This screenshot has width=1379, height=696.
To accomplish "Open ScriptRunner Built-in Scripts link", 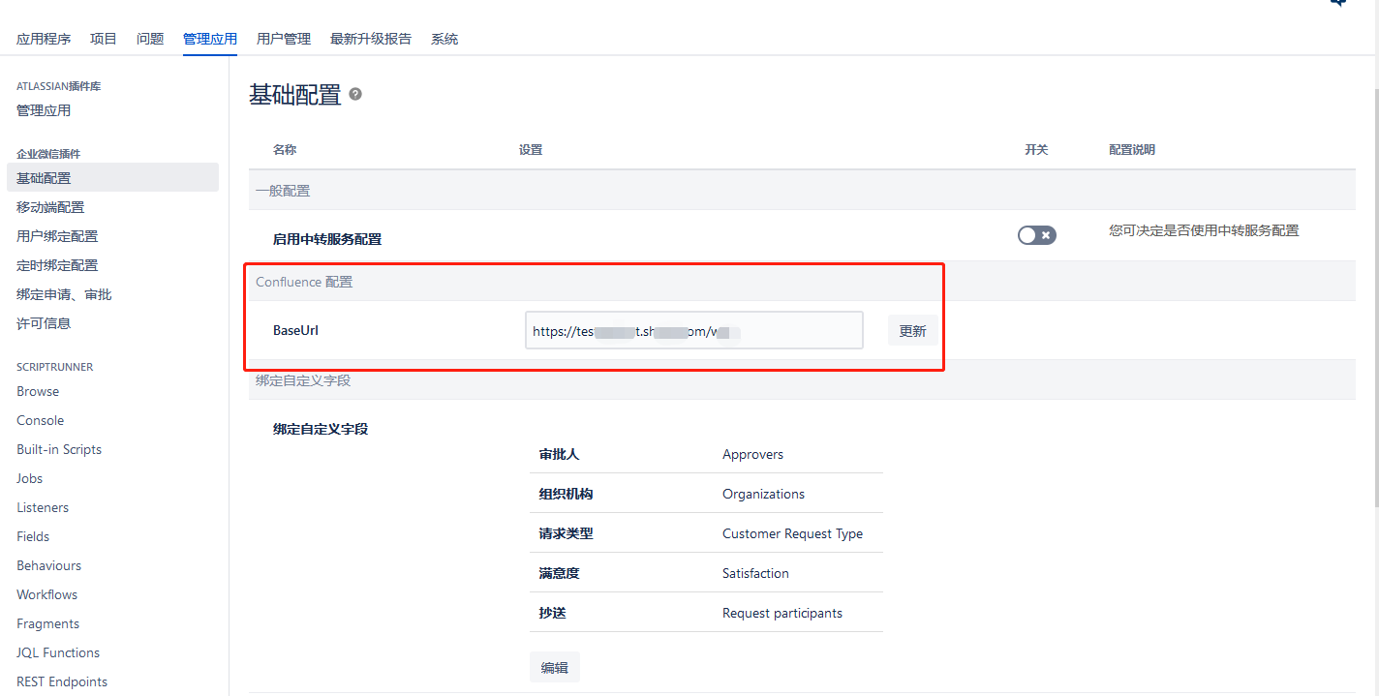I will pos(59,449).
